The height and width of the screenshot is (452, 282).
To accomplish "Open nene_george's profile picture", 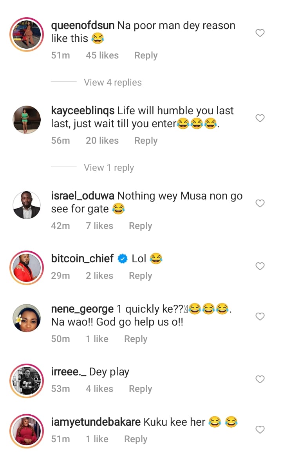I will coord(27,317).
